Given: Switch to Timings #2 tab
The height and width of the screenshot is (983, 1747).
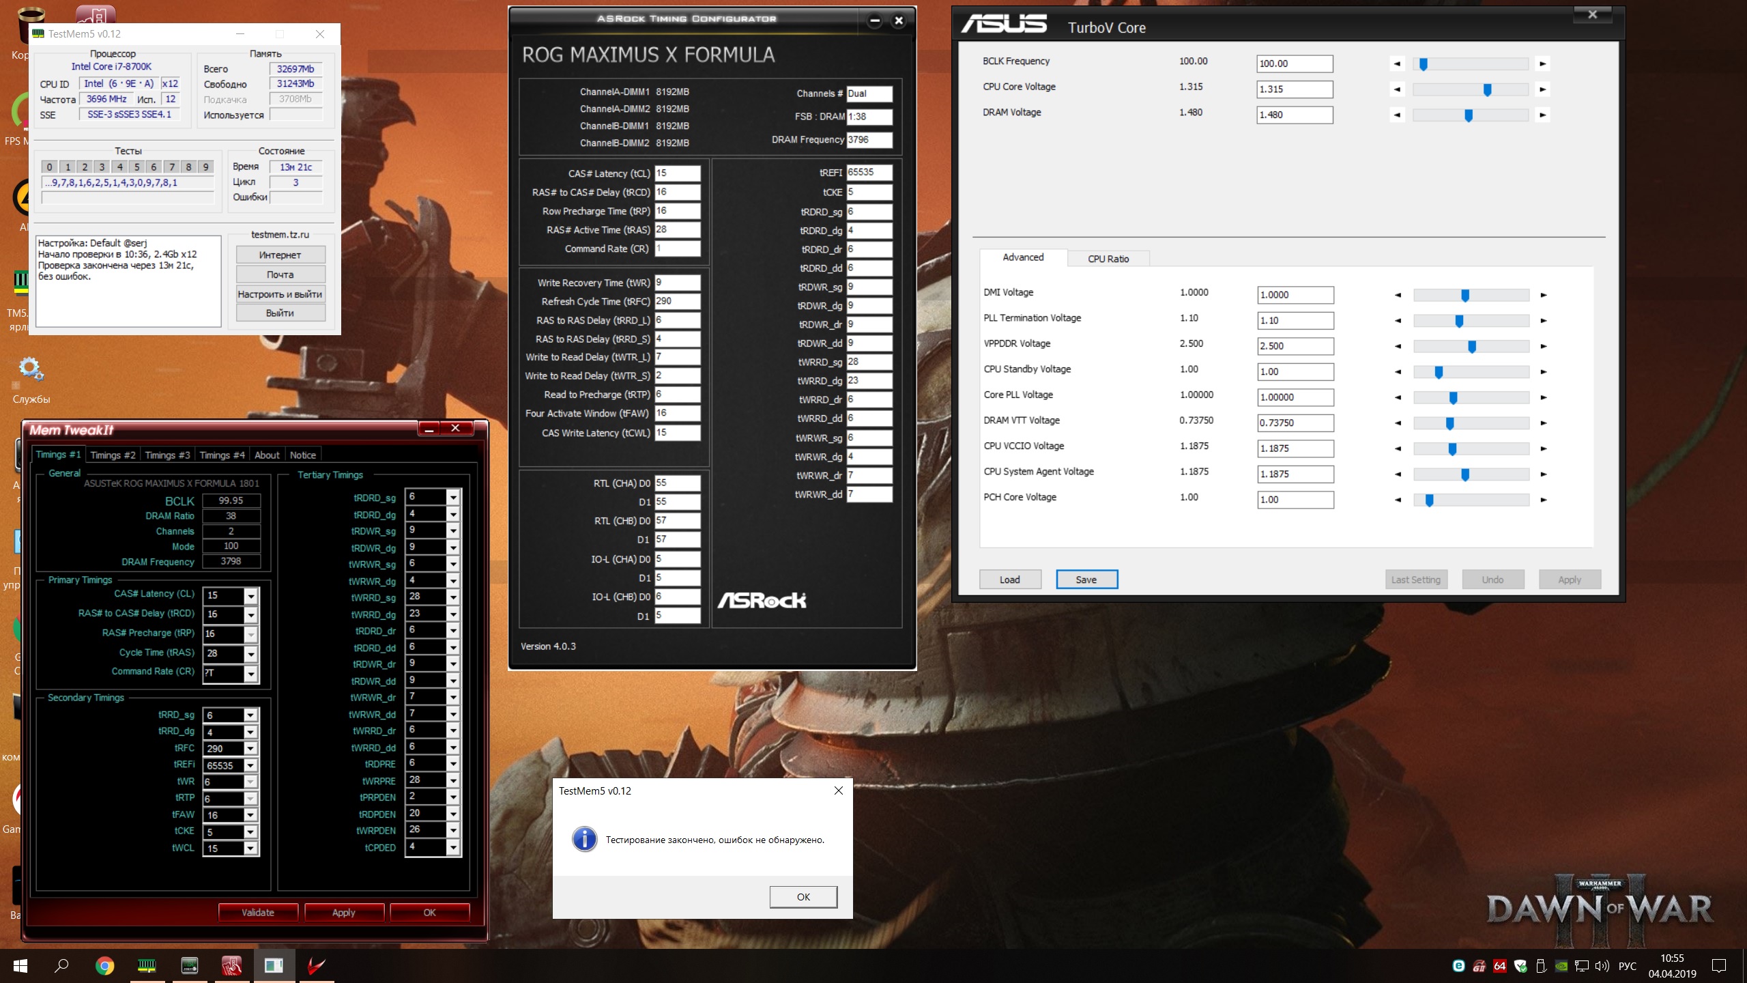Looking at the screenshot, I should tap(113, 455).
